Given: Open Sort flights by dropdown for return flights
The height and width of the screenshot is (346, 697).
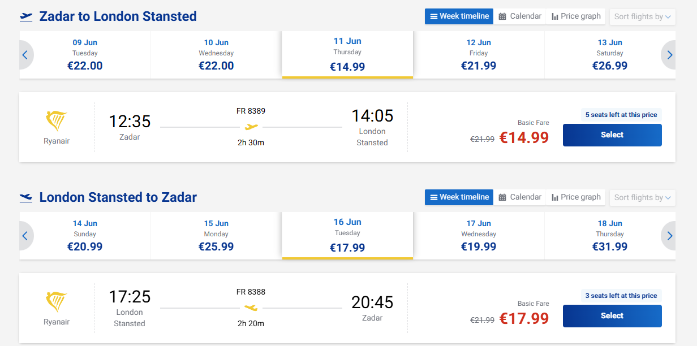Looking at the screenshot, I should pos(643,197).
